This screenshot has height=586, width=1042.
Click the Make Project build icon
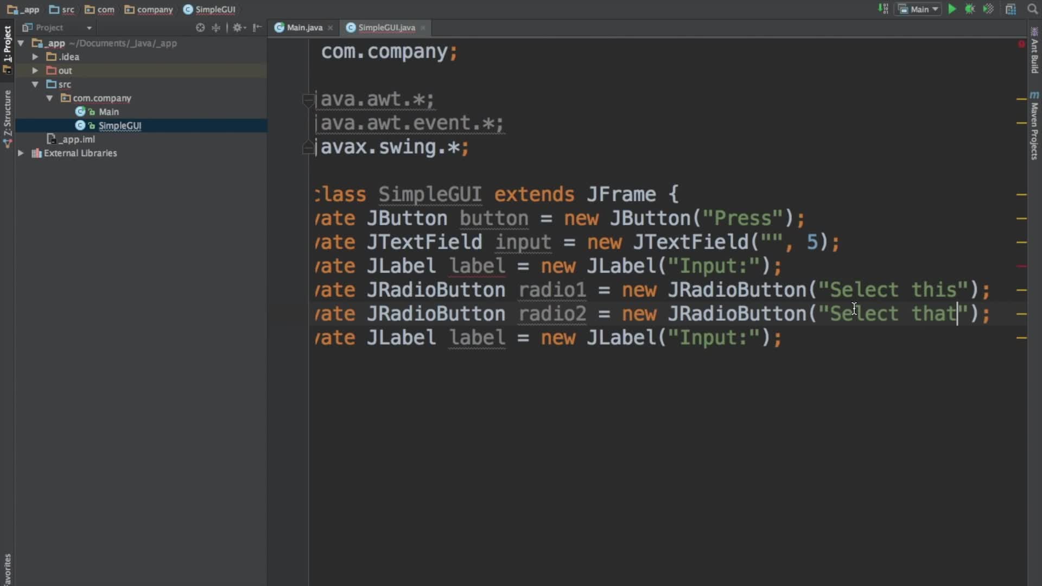tap(883, 9)
